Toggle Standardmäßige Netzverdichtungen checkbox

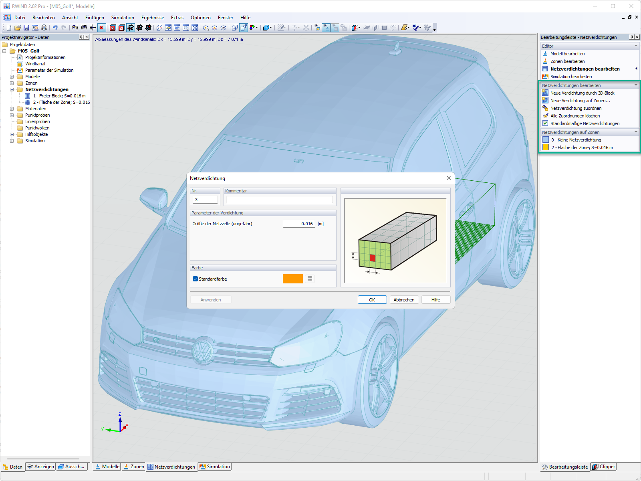pos(545,123)
